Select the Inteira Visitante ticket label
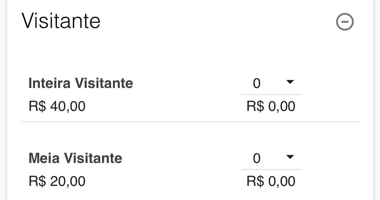380x200 pixels. tap(81, 83)
